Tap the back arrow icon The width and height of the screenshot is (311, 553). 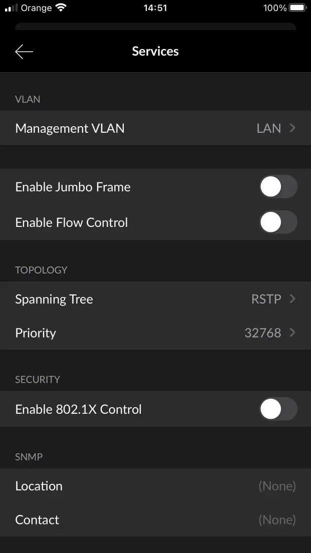point(24,52)
